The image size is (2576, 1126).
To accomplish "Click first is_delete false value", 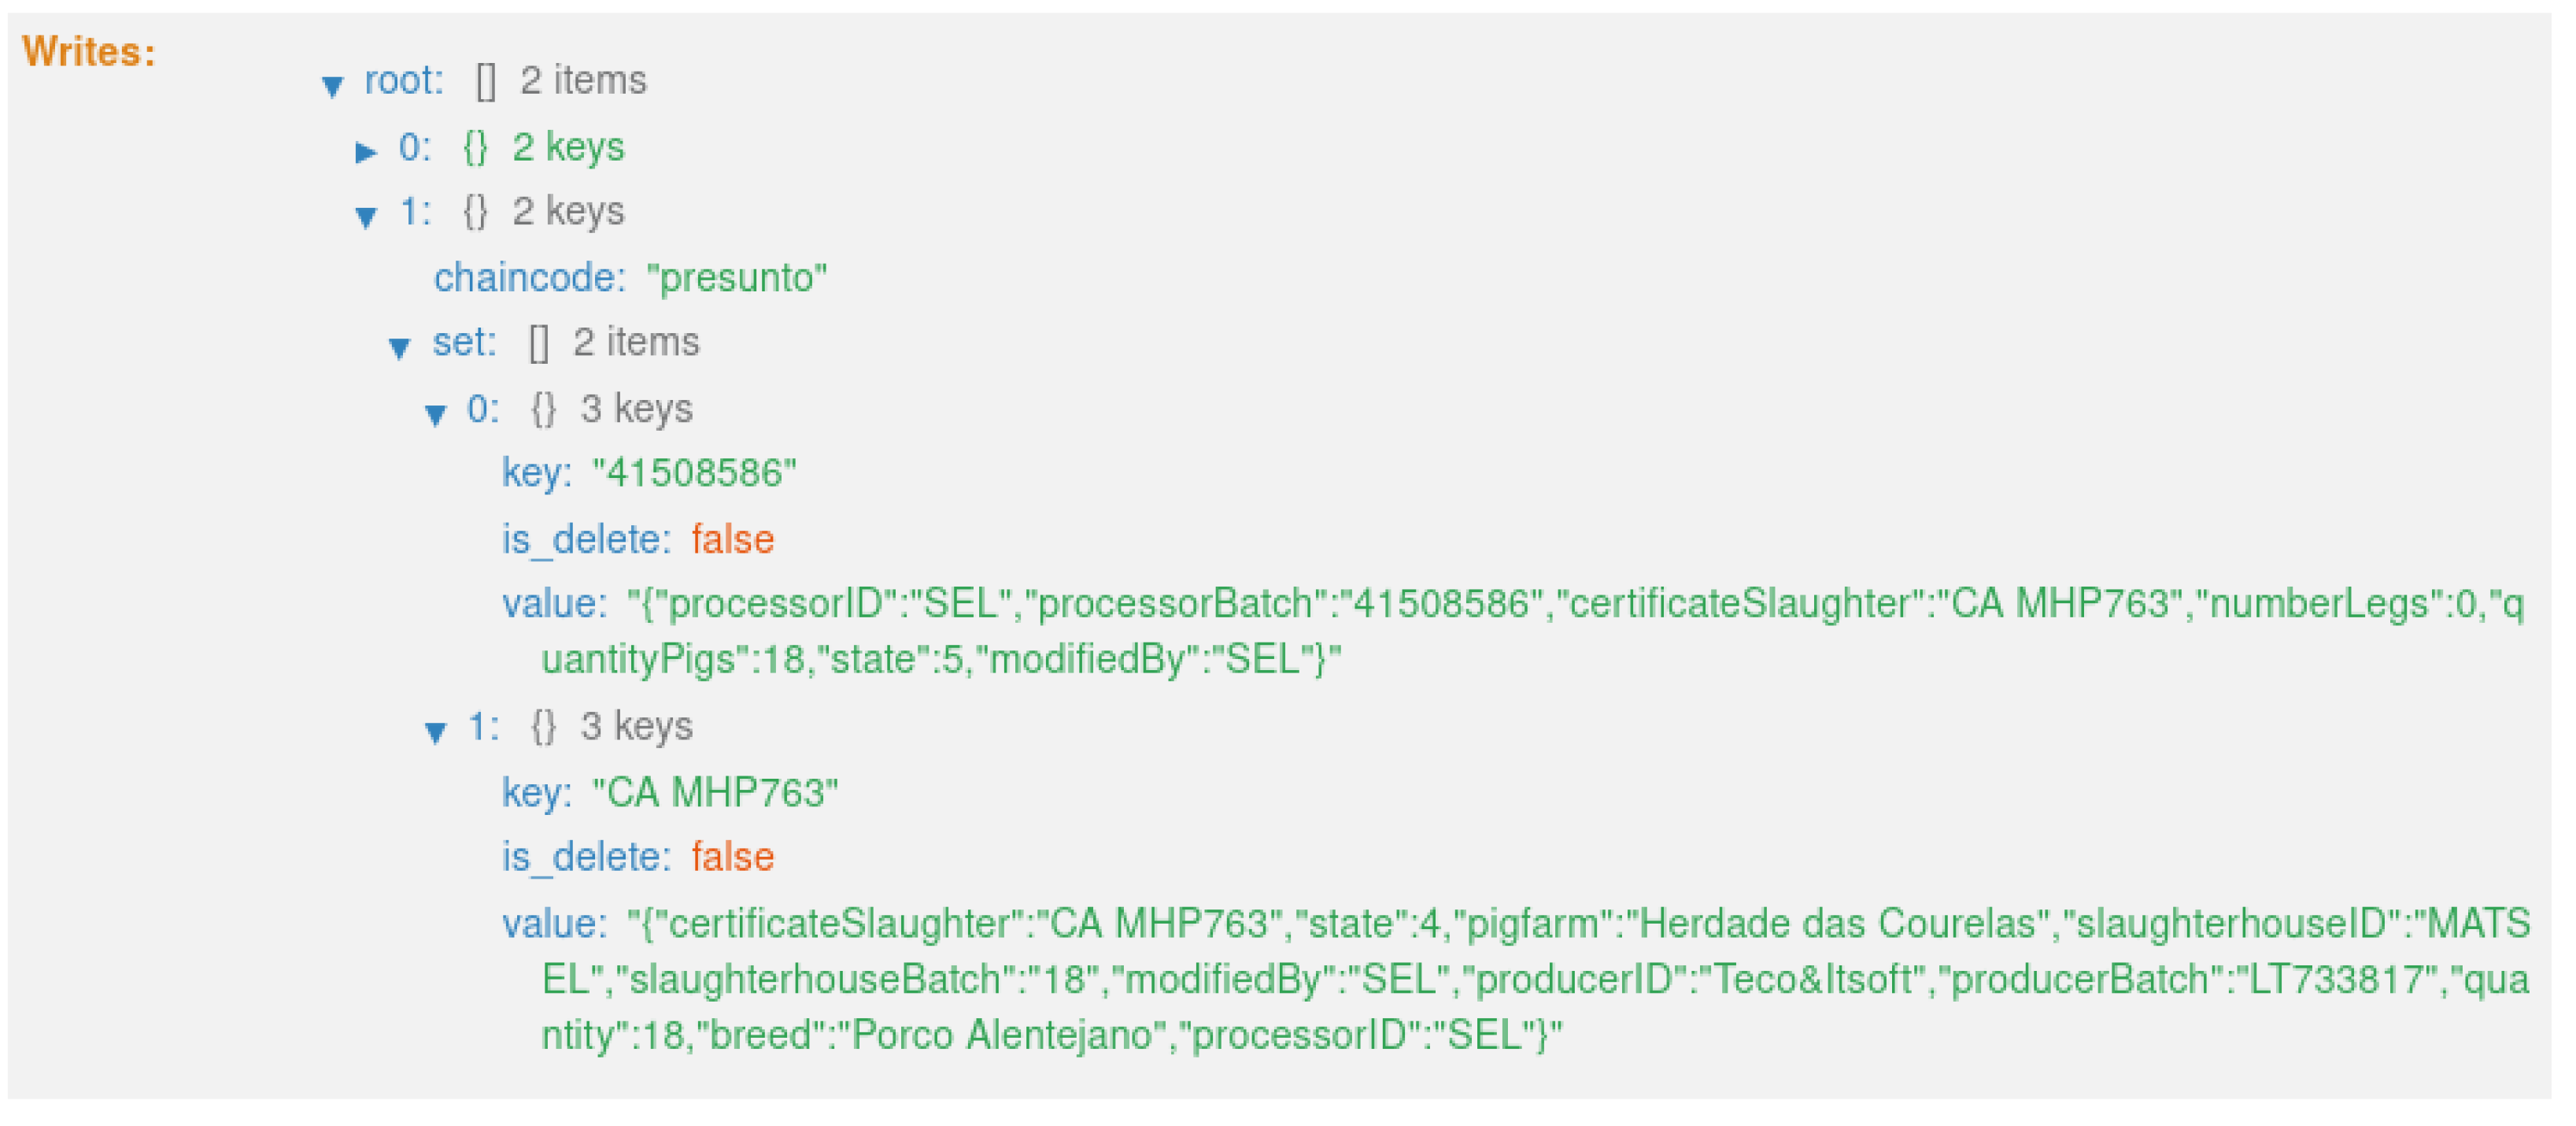I will tap(732, 539).
